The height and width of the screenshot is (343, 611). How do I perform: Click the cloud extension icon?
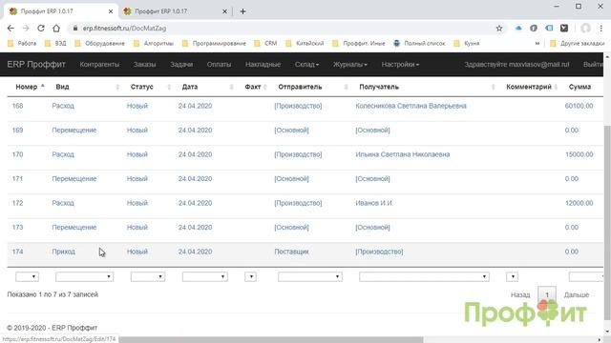518,29
